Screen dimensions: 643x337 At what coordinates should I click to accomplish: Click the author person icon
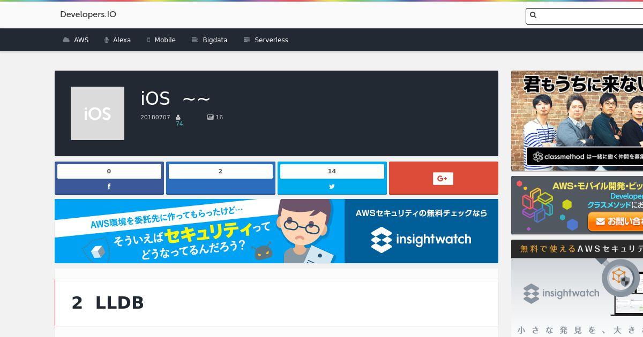pyautogui.click(x=178, y=117)
